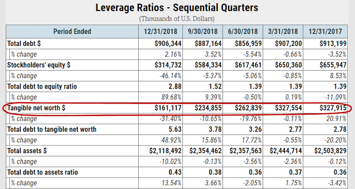Select the 12/31/2017 column header
The image size is (355, 189).
(325, 31)
